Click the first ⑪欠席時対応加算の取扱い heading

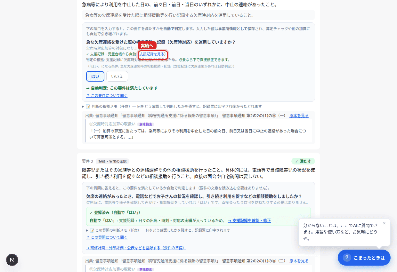112,124
